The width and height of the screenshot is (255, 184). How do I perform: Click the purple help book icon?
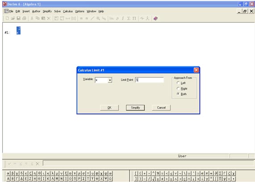(155, 18)
